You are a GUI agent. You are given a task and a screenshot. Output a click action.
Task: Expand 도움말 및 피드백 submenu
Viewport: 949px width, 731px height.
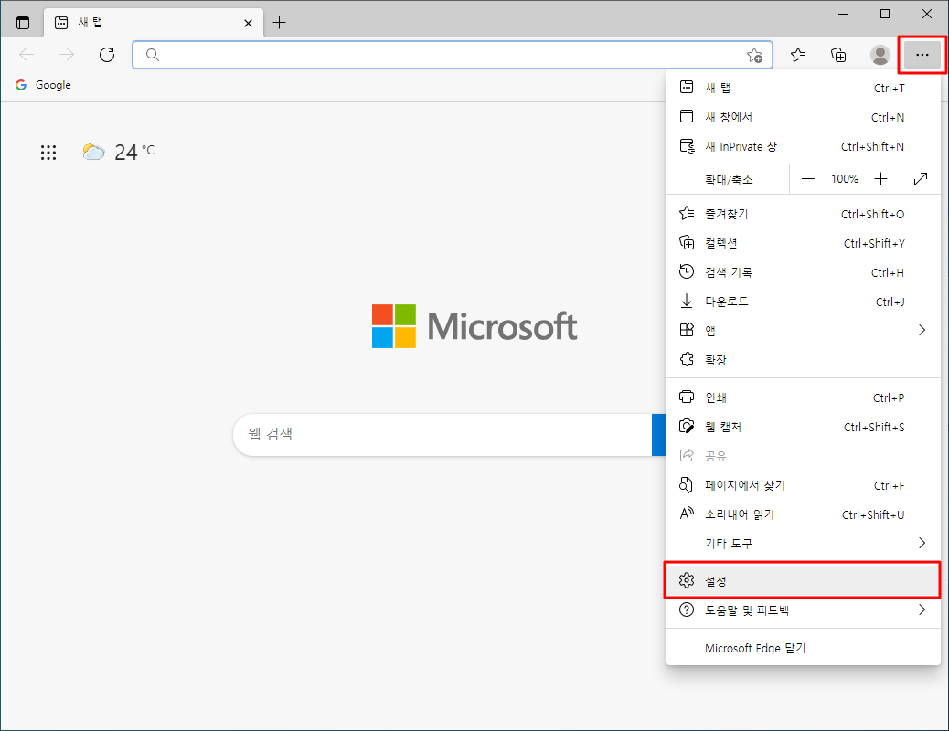coord(803,610)
